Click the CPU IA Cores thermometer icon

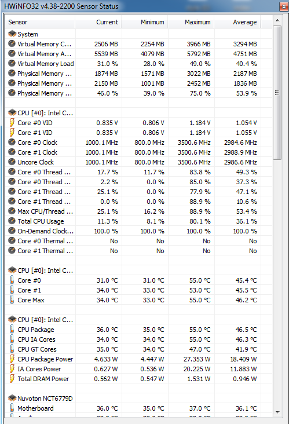pos(12,339)
